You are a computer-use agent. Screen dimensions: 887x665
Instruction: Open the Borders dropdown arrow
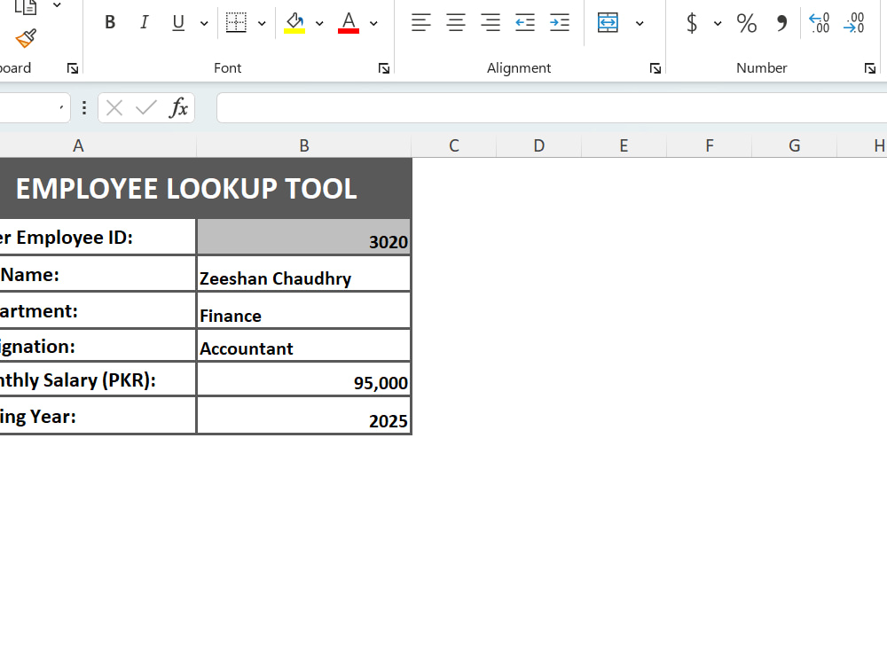(262, 23)
